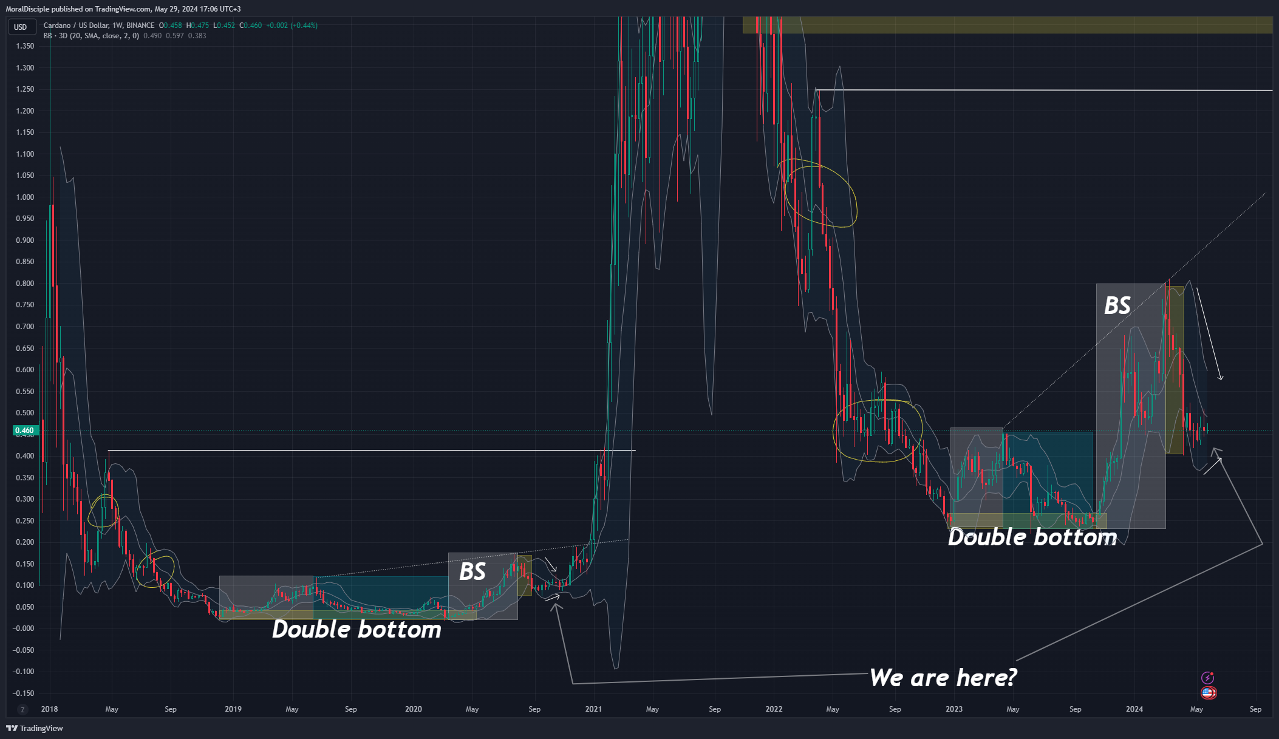
Task: Click the low value L0.452
Action: point(223,26)
